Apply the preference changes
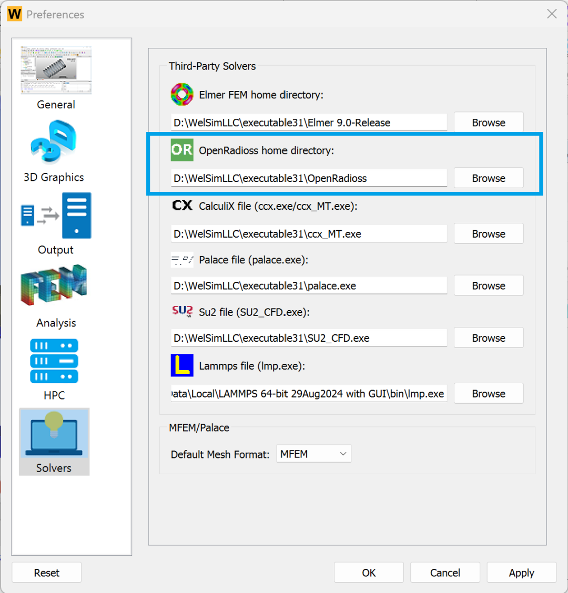This screenshot has width=568, height=593. pos(521,572)
